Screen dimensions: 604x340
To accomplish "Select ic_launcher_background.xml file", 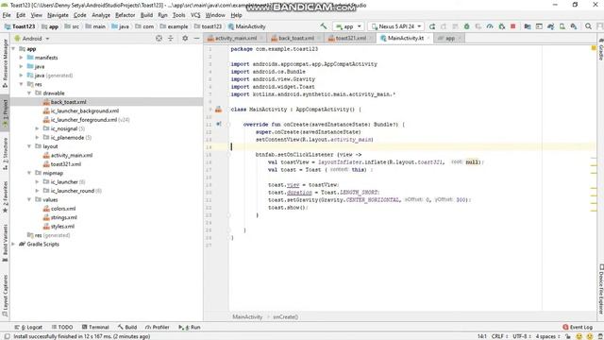I will (x=84, y=110).
